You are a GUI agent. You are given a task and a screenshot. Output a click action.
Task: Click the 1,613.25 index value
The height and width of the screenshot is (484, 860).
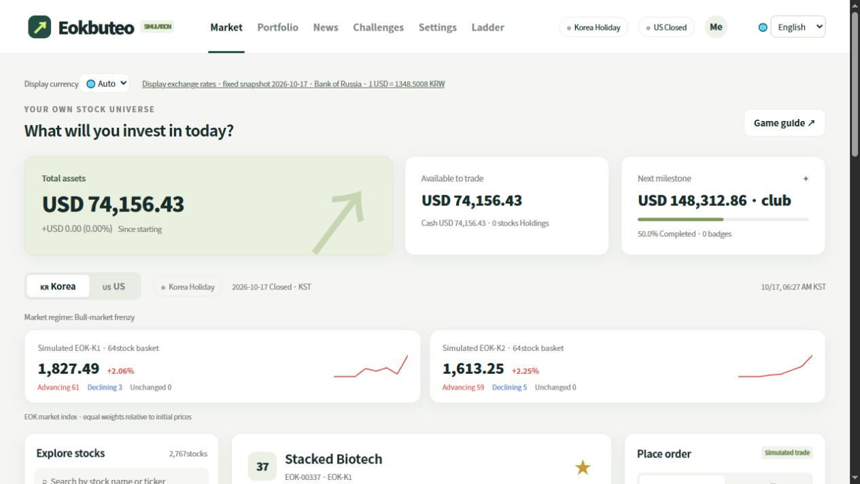[x=473, y=369]
